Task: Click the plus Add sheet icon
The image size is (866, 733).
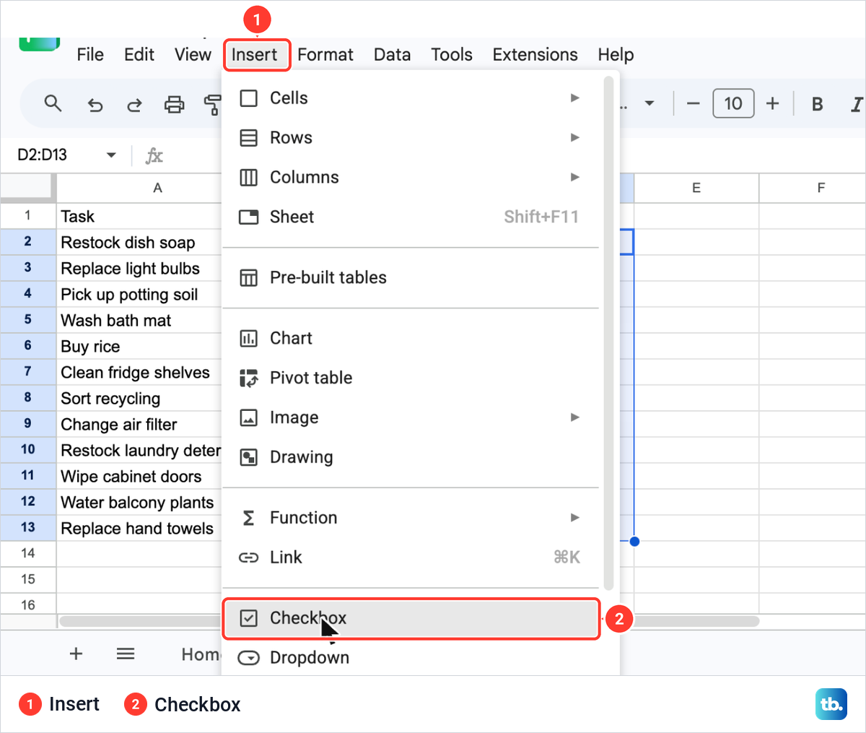Action: (x=76, y=654)
